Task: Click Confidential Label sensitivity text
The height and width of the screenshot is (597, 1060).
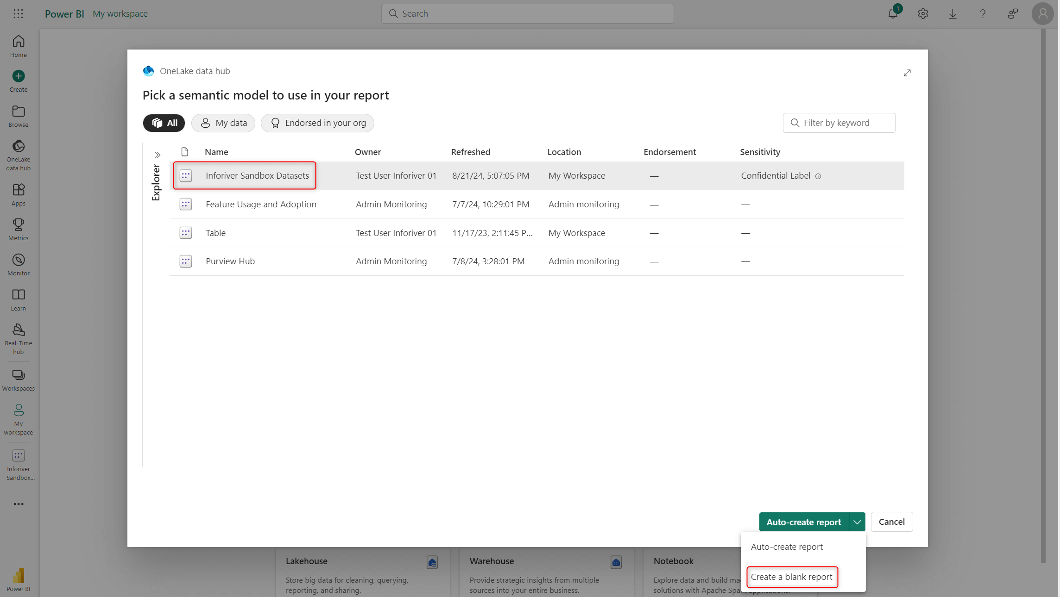Action: (x=776, y=175)
